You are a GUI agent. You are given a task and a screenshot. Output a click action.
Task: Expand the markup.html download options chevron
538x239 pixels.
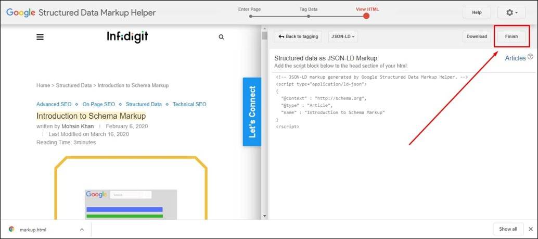click(82, 230)
